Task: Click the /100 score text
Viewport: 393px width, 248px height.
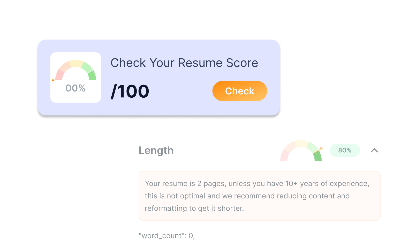Action: (x=130, y=91)
